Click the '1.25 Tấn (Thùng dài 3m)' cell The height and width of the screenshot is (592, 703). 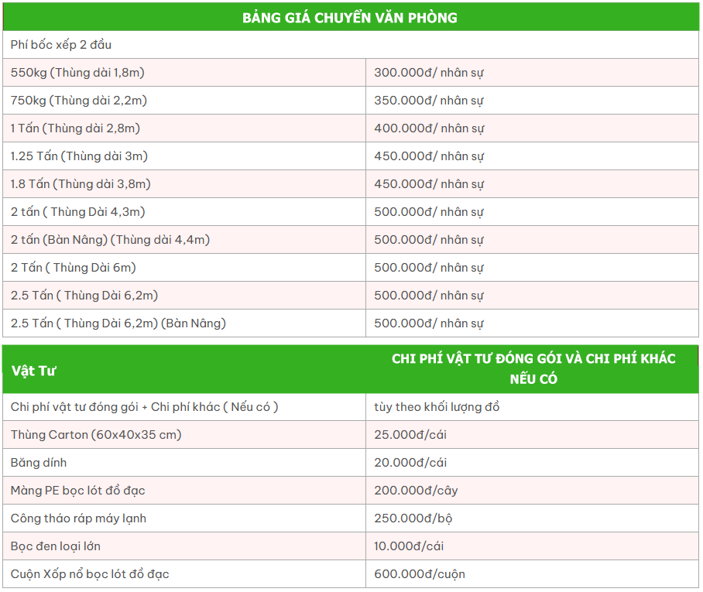pyautogui.click(x=79, y=156)
